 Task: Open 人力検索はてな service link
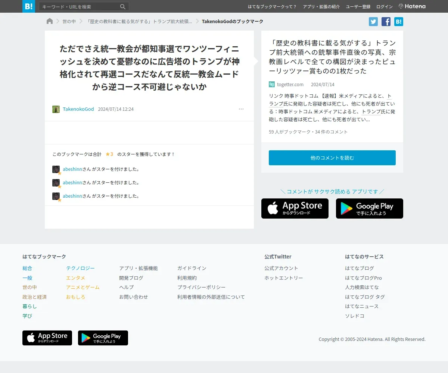pos(362,287)
